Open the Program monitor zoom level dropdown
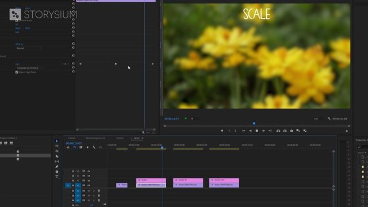 195,118
